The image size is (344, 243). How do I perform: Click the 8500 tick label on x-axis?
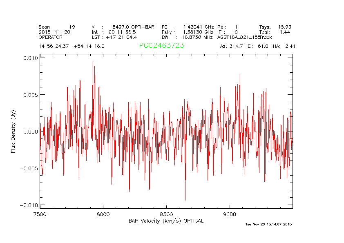tap(167, 214)
